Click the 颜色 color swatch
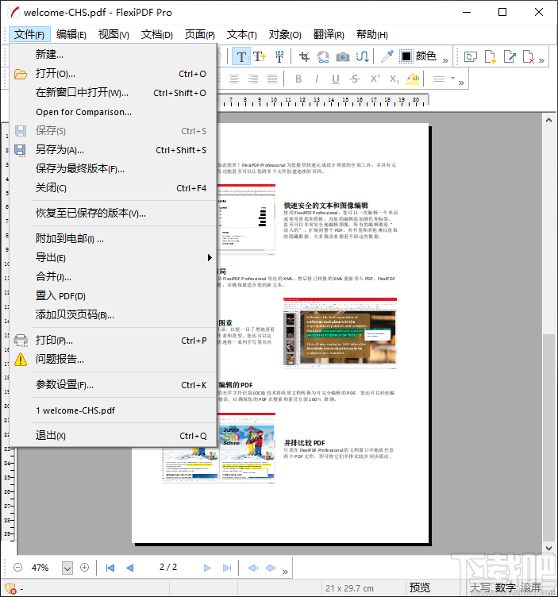Viewport: 558px width, 597px height. pos(406,56)
